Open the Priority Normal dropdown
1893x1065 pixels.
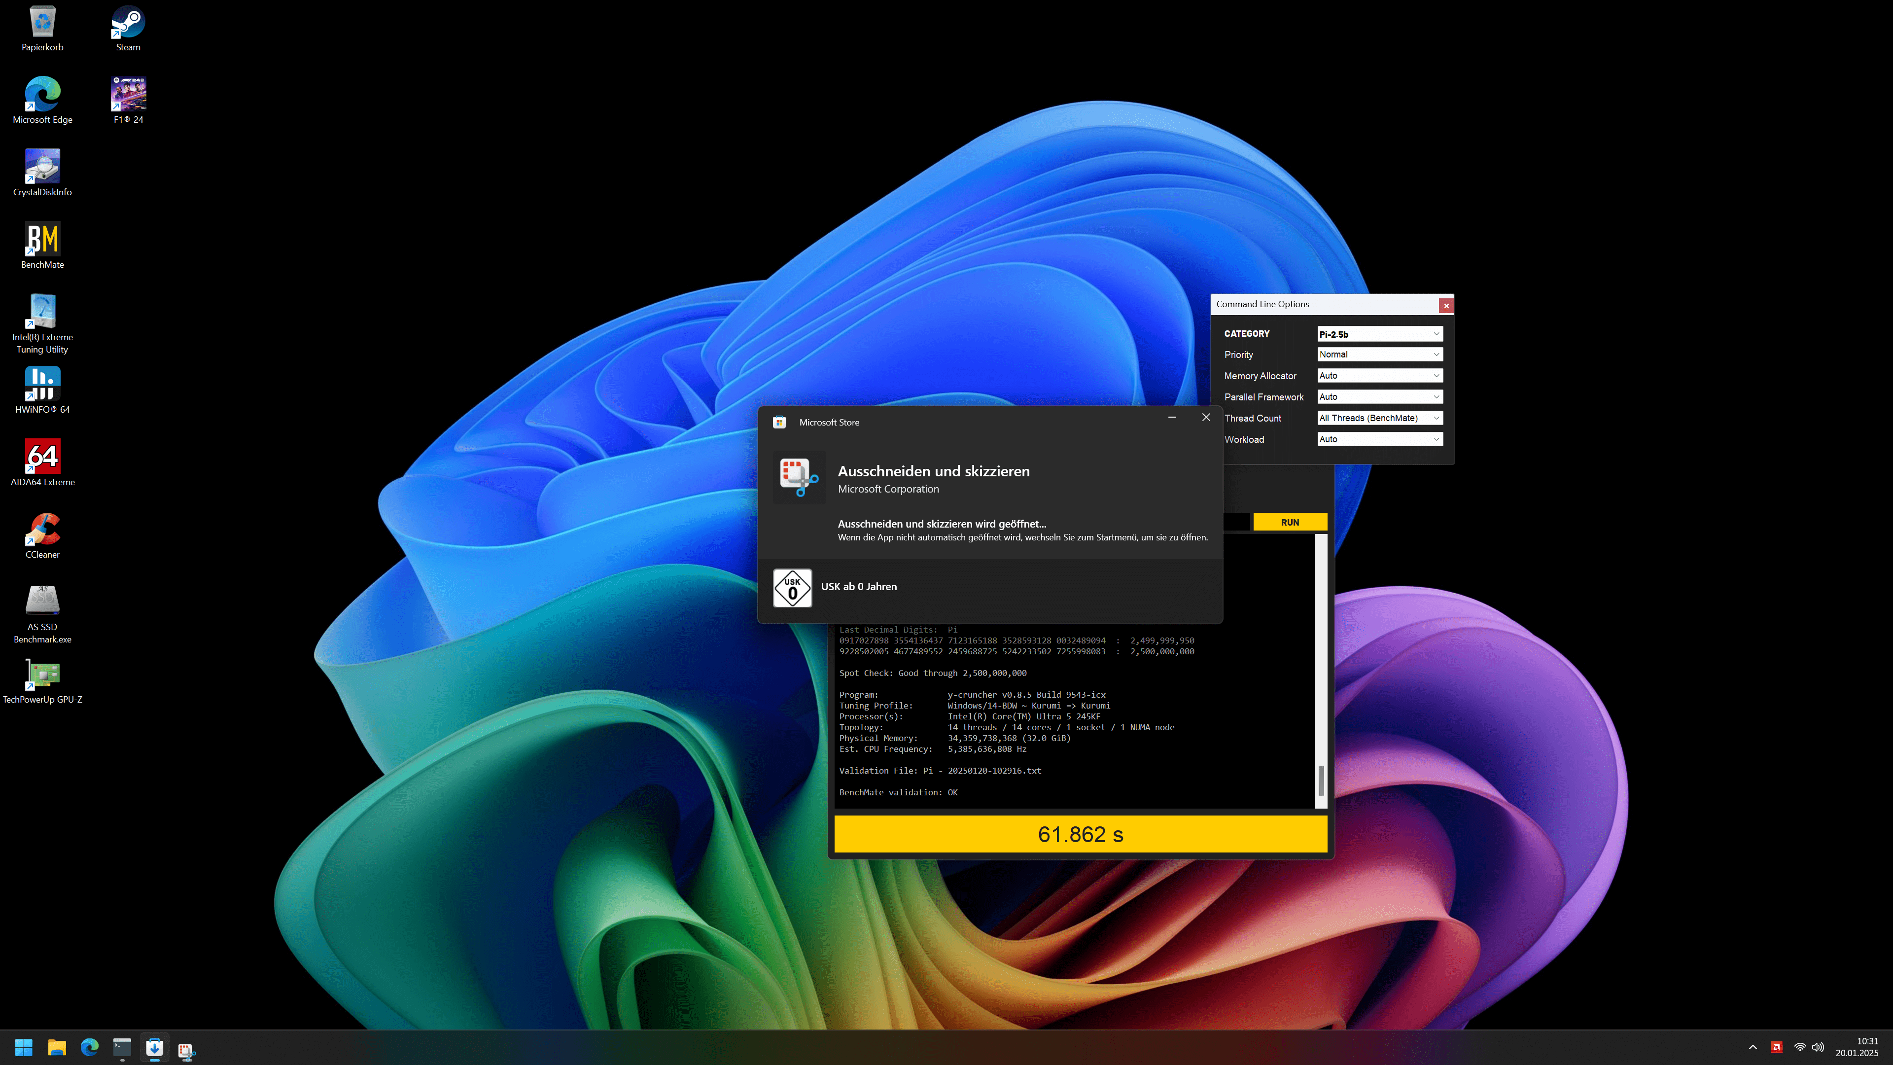tap(1379, 355)
